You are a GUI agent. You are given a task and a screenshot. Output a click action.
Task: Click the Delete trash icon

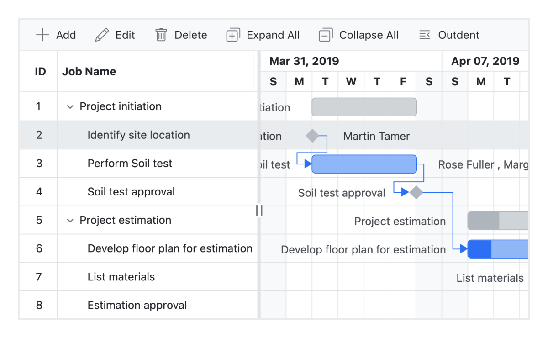click(x=161, y=35)
